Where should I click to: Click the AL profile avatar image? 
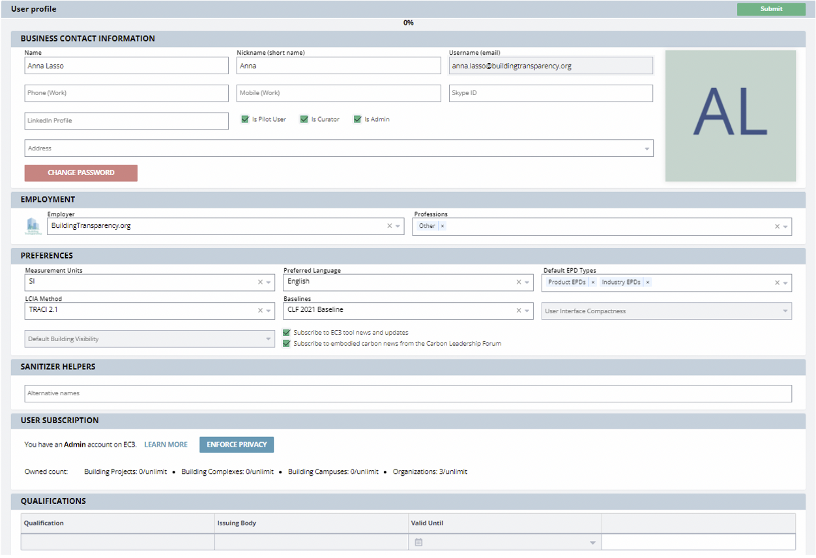tap(730, 116)
